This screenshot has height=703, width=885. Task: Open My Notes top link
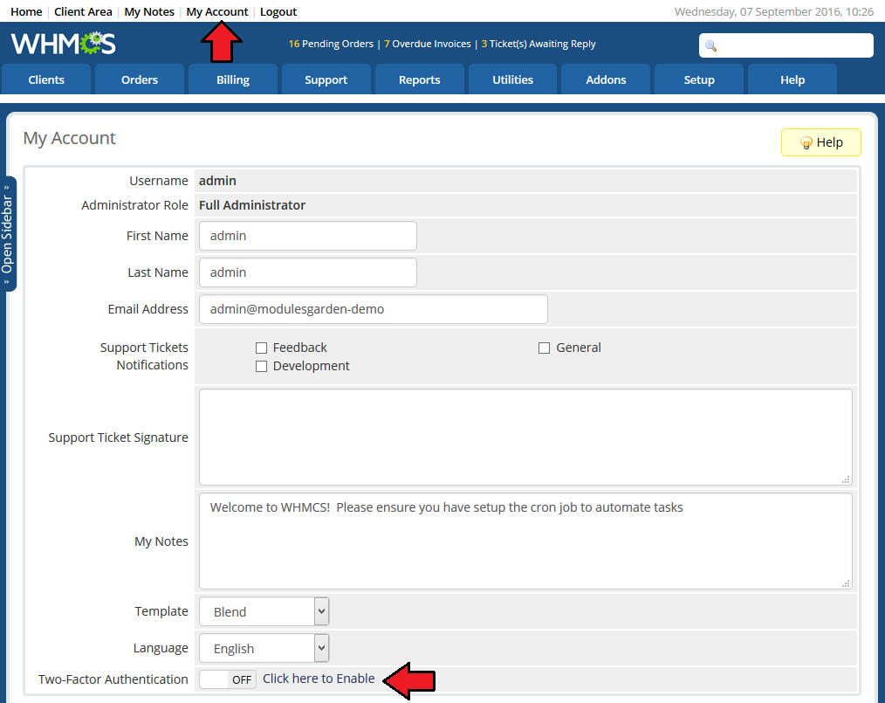(x=149, y=11)
